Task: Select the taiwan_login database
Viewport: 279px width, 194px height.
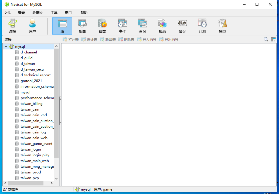Action: click(31, 149)
